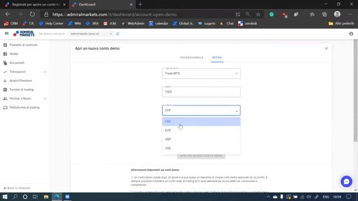Image resolution: width=358 pixels, height=201 pixels.
Task: Click the balance field showing 1000
Action: pos(201,92)
